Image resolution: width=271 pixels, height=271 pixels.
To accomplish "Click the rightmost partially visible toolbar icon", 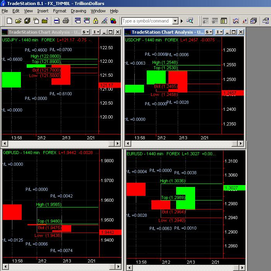I will click(266, 21).
